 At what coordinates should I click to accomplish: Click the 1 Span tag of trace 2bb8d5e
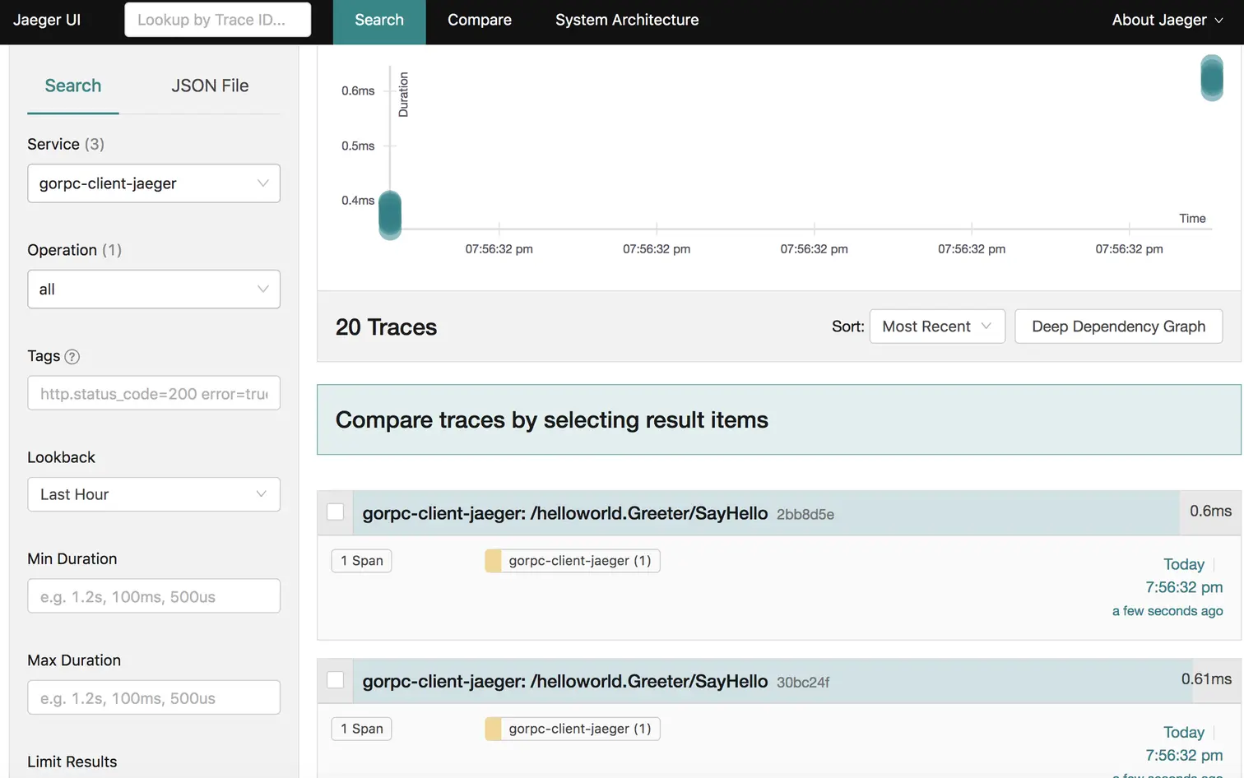pyautogui.click(x=362, y=561)
